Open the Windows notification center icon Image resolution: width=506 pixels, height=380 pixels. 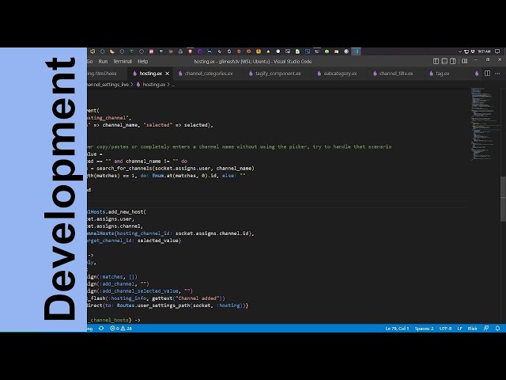[x=497, y=51]
